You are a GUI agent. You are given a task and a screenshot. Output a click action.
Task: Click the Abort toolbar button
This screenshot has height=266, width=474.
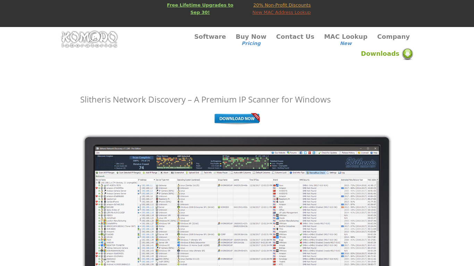(x=165, y=172)
